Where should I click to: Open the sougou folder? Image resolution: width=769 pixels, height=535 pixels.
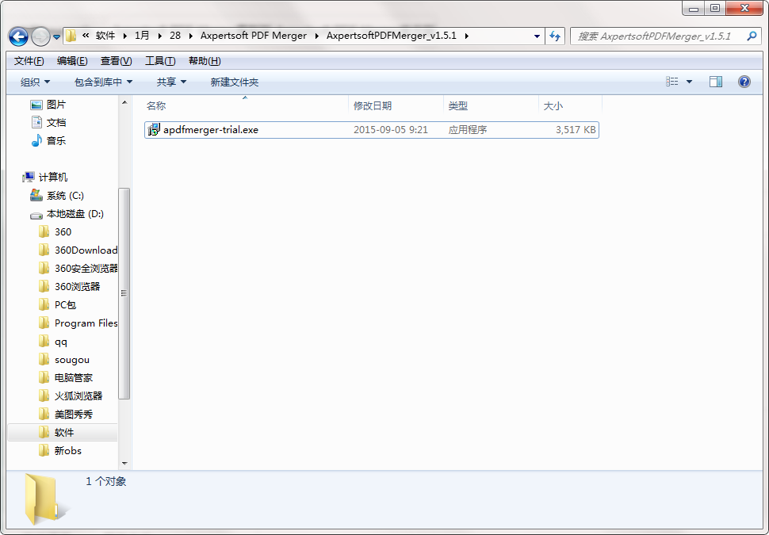click(64, 360)
